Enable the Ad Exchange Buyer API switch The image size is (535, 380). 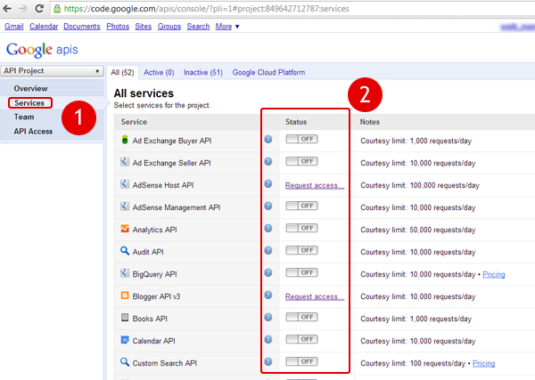tap(301, 139)
